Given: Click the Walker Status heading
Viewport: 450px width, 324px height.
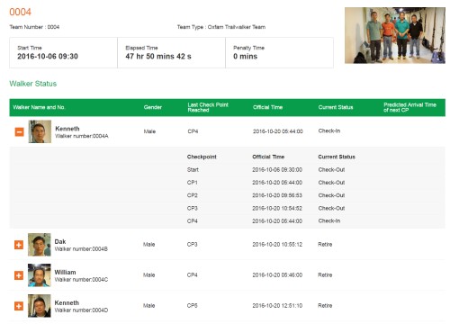Looking at the screenshot, I should pos(33,84).
